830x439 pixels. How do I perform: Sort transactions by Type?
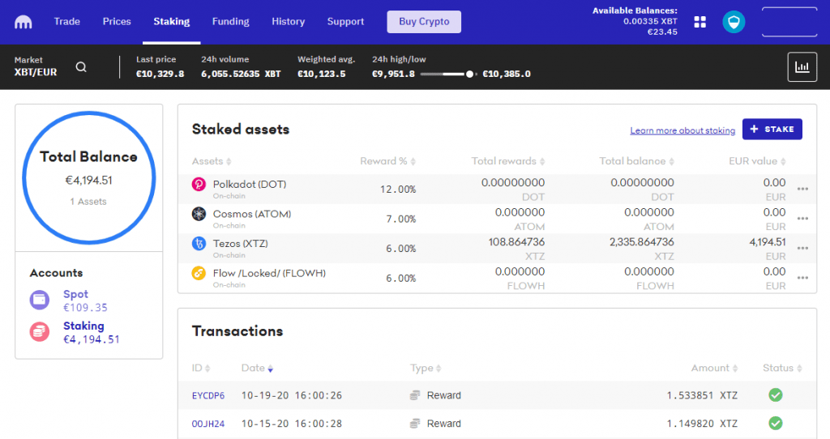(426, 368)
